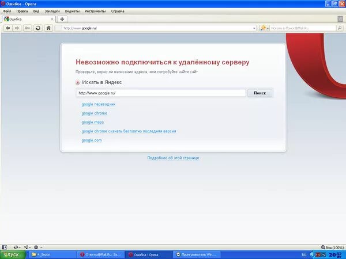Viewport: 346px width, 259px height.
Task: Click the Yandex search field on error page
Action: [x=161, y=93]
